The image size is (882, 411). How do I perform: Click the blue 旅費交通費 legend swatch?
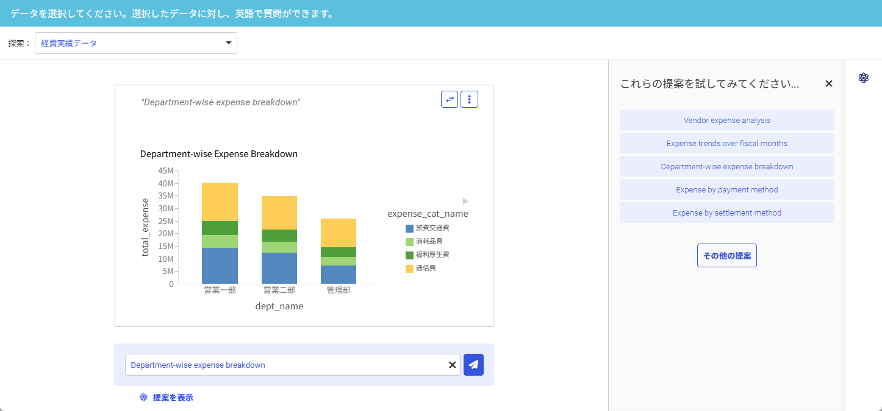click(x=409, y=228)
